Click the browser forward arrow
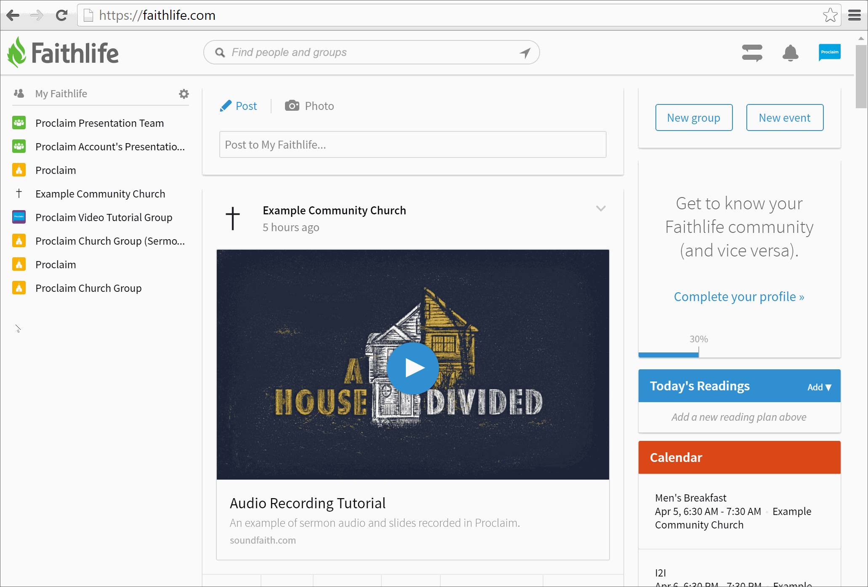The width and height of the screenshot is (868, 587). coord(37,16)
